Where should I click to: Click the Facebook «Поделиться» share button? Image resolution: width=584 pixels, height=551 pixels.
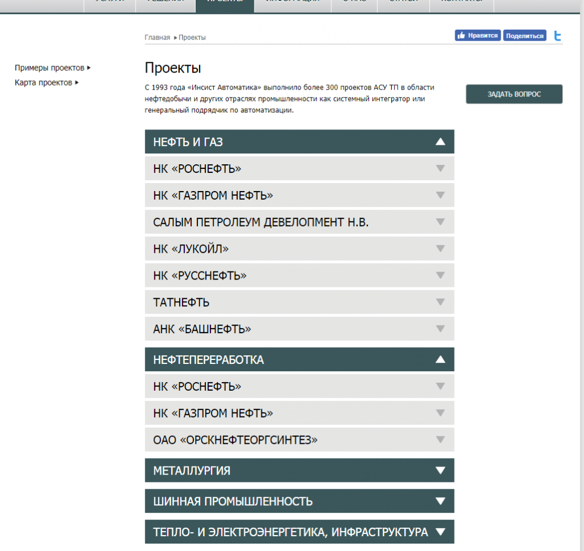click(524, 36)
